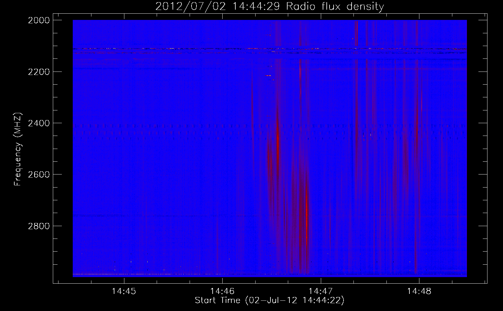Click the 14:48 time tick label
This screenshot has height=311, width=503.
[419, 291]
